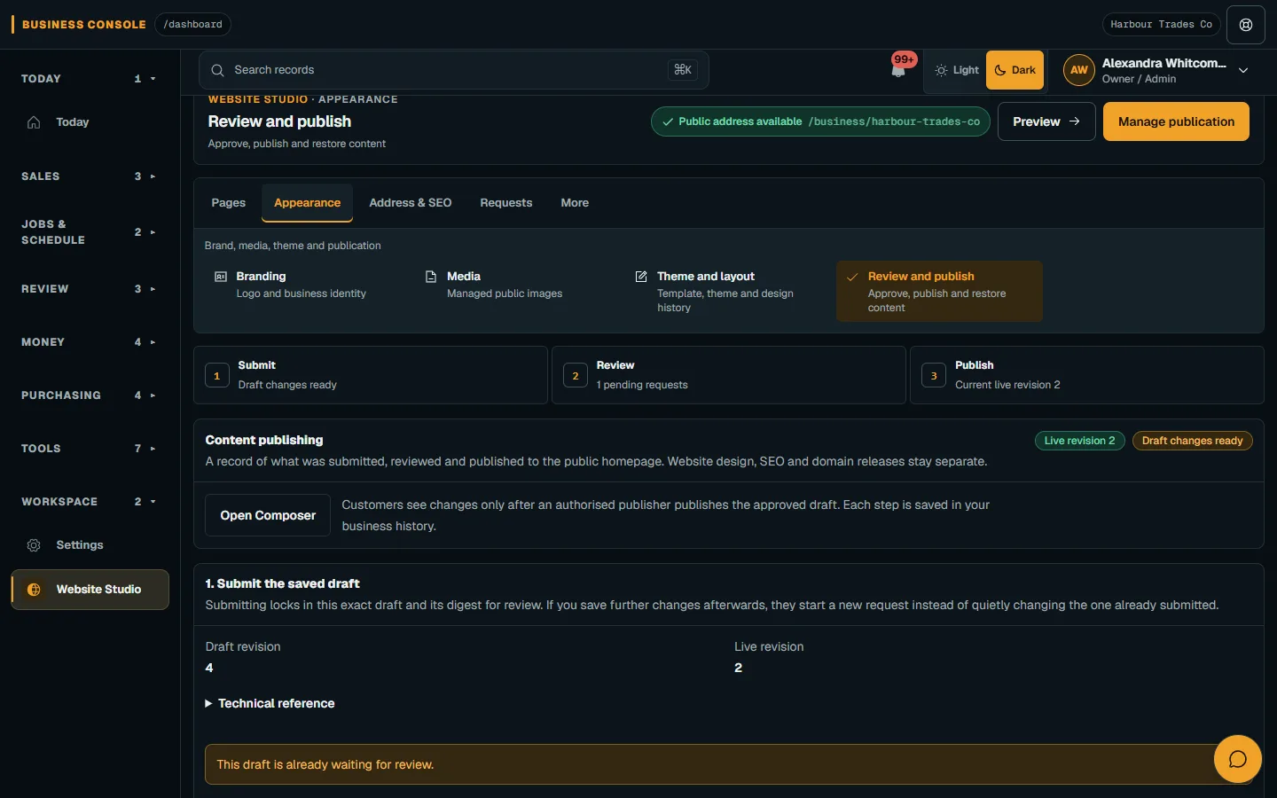Expand the TOOLS sidebar section
Viewport: 1277px width, 798px height.
(x=89, y=449)
